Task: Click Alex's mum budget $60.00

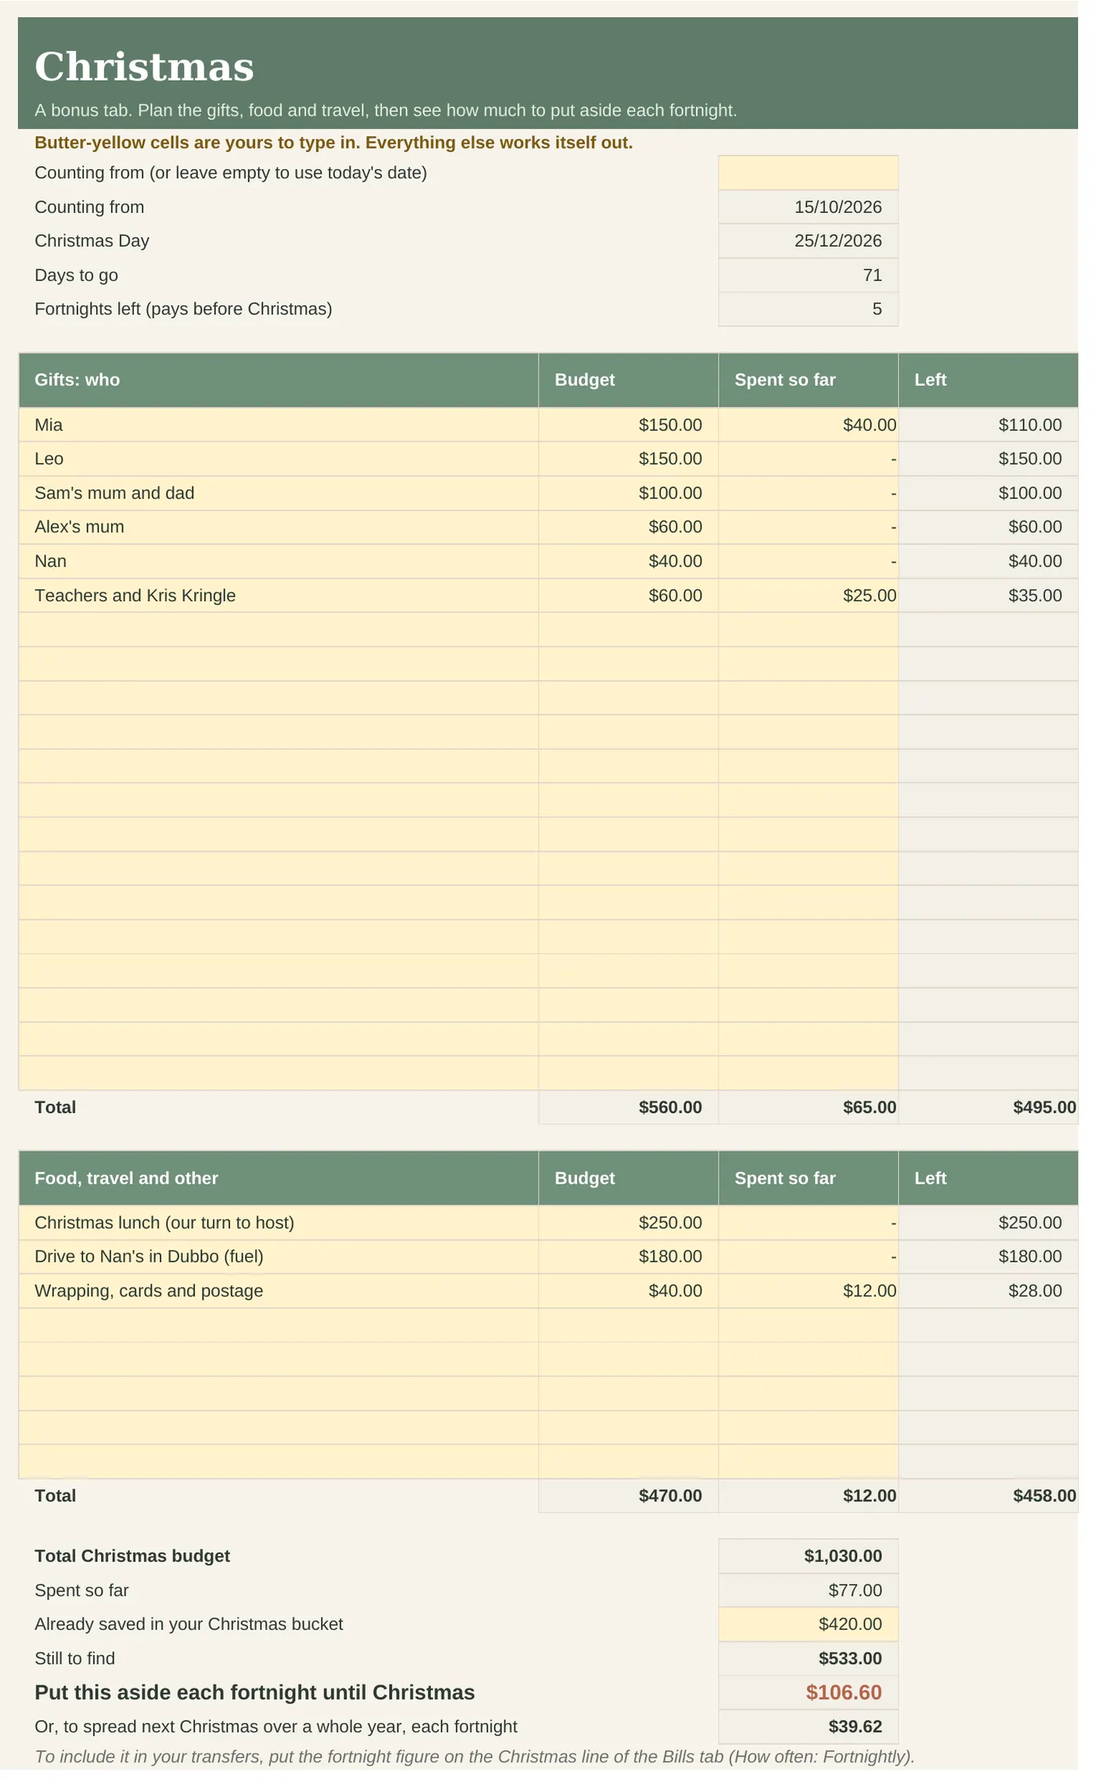Action: 629,527
